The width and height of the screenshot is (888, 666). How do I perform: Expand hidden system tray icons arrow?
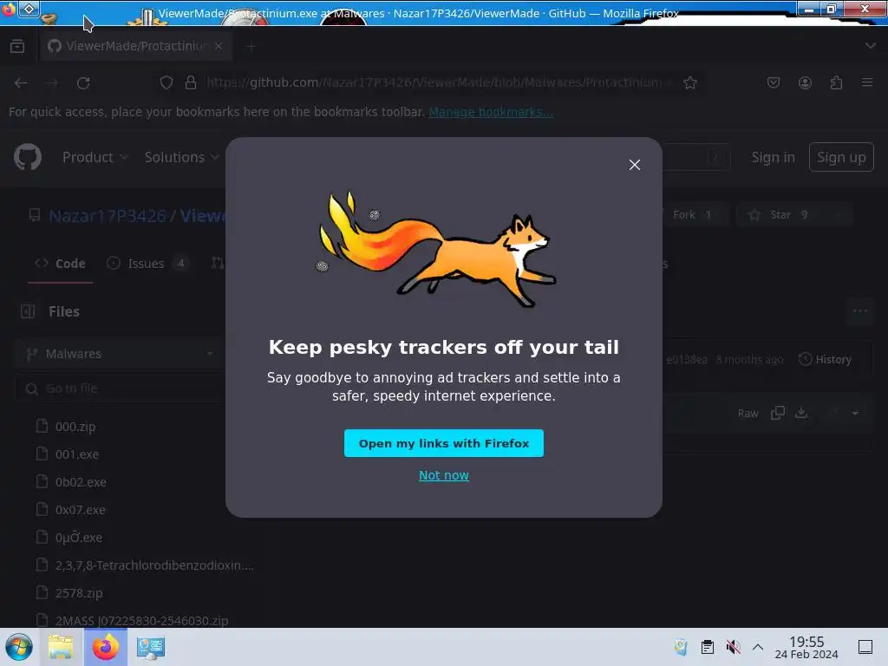pyautogui.click(x=757, y=647)
